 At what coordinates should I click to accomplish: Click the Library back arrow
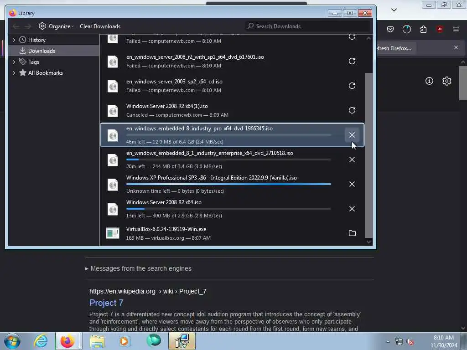point(16,26)
